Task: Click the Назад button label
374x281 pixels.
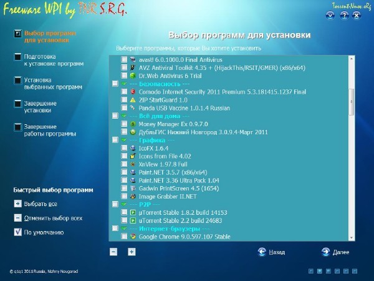Action: coord(277,252)
